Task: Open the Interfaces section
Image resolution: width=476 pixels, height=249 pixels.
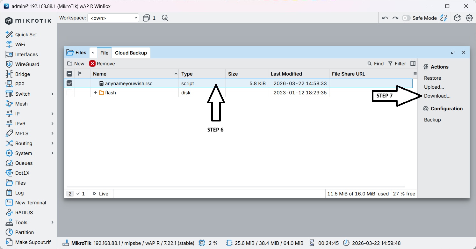Action: click(x=26, y=54)
